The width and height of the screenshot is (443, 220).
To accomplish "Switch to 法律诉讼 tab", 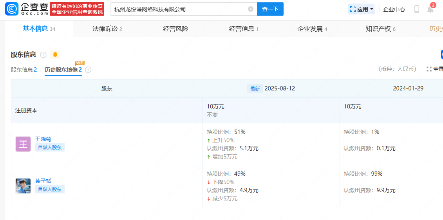I will click(x=107, y=29).
